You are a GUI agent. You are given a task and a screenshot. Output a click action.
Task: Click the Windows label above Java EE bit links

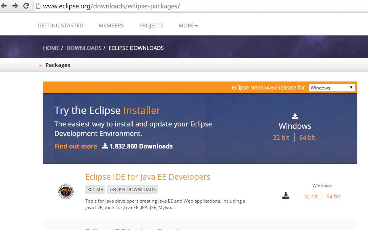(322, 186)
